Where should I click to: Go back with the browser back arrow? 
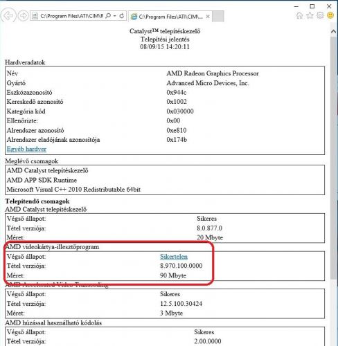(x=8, y=16)
